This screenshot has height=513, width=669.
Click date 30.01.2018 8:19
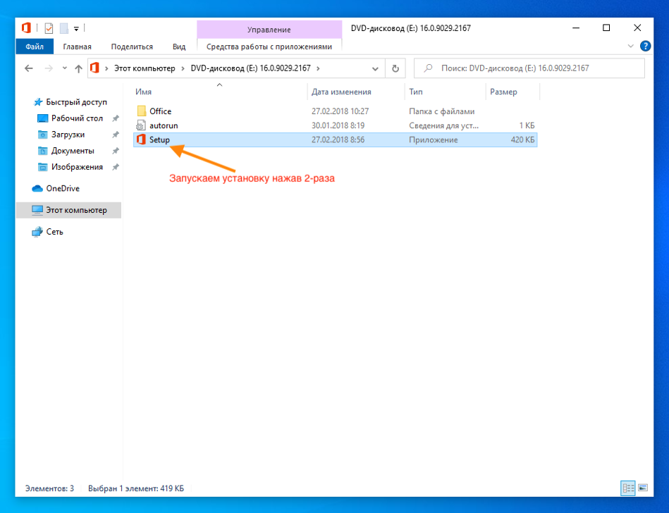tap(338, 125)
